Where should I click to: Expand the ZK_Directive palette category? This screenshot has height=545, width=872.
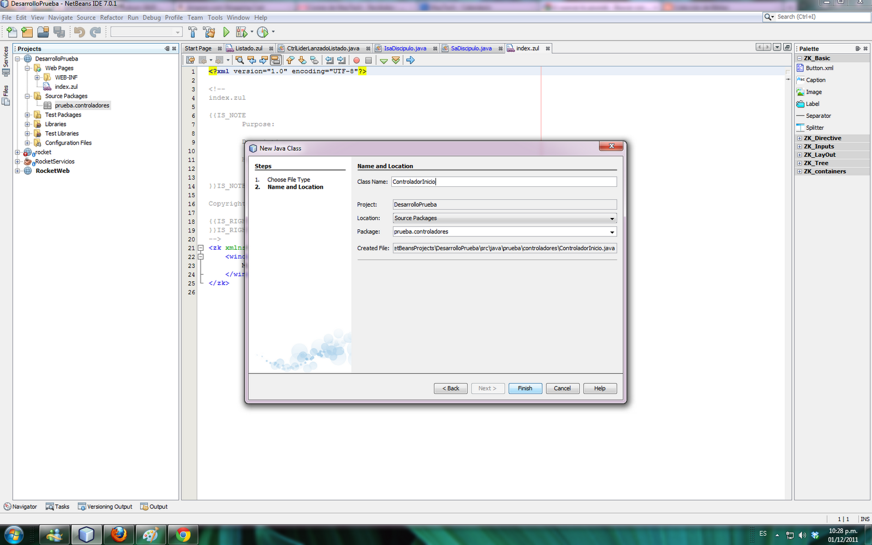pos(800,138)
